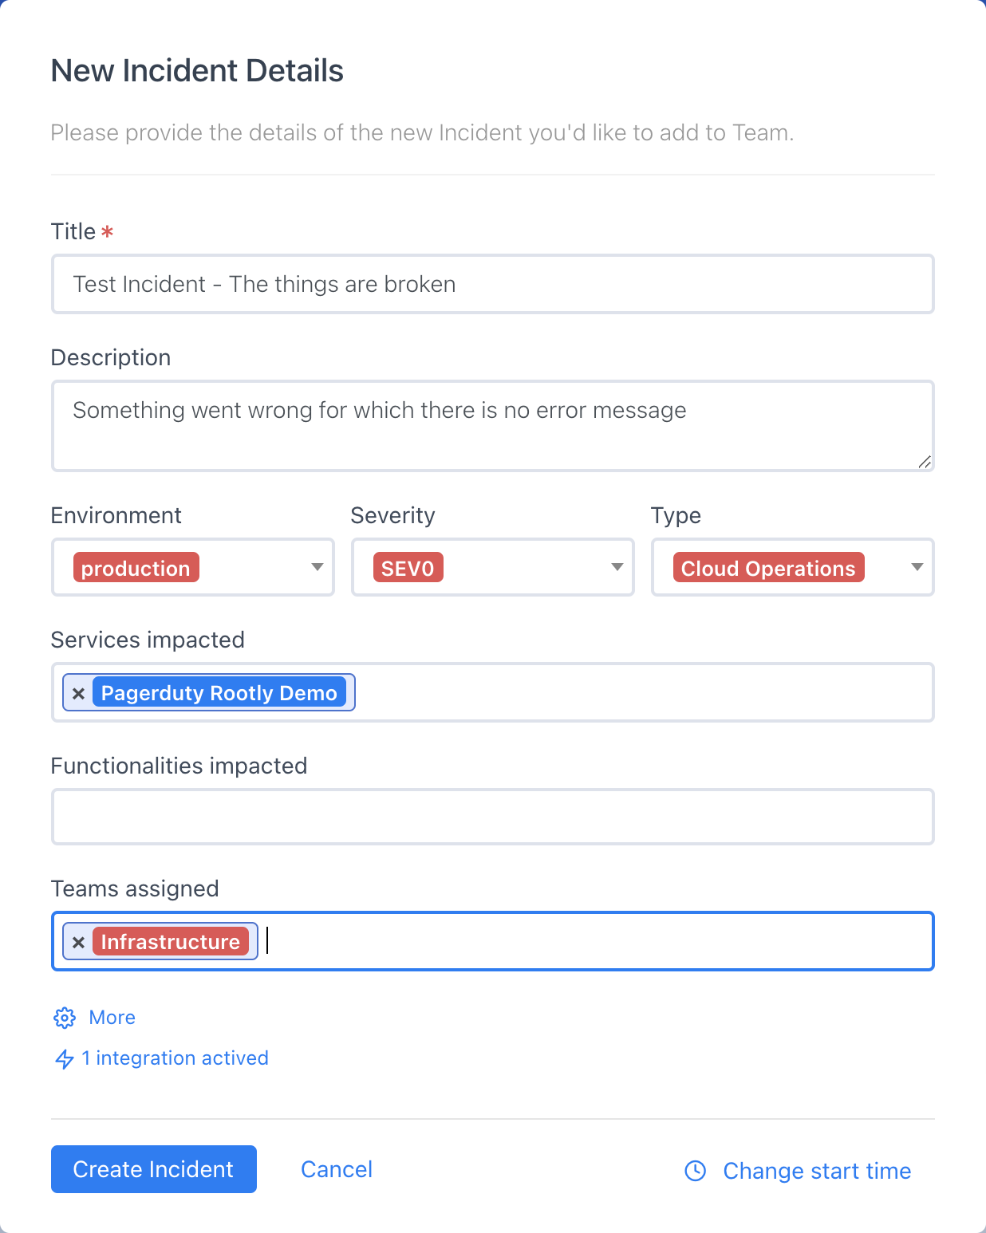Expand the Type dropdown arrow
The image size is (986, 1233).
coord(917,567)
